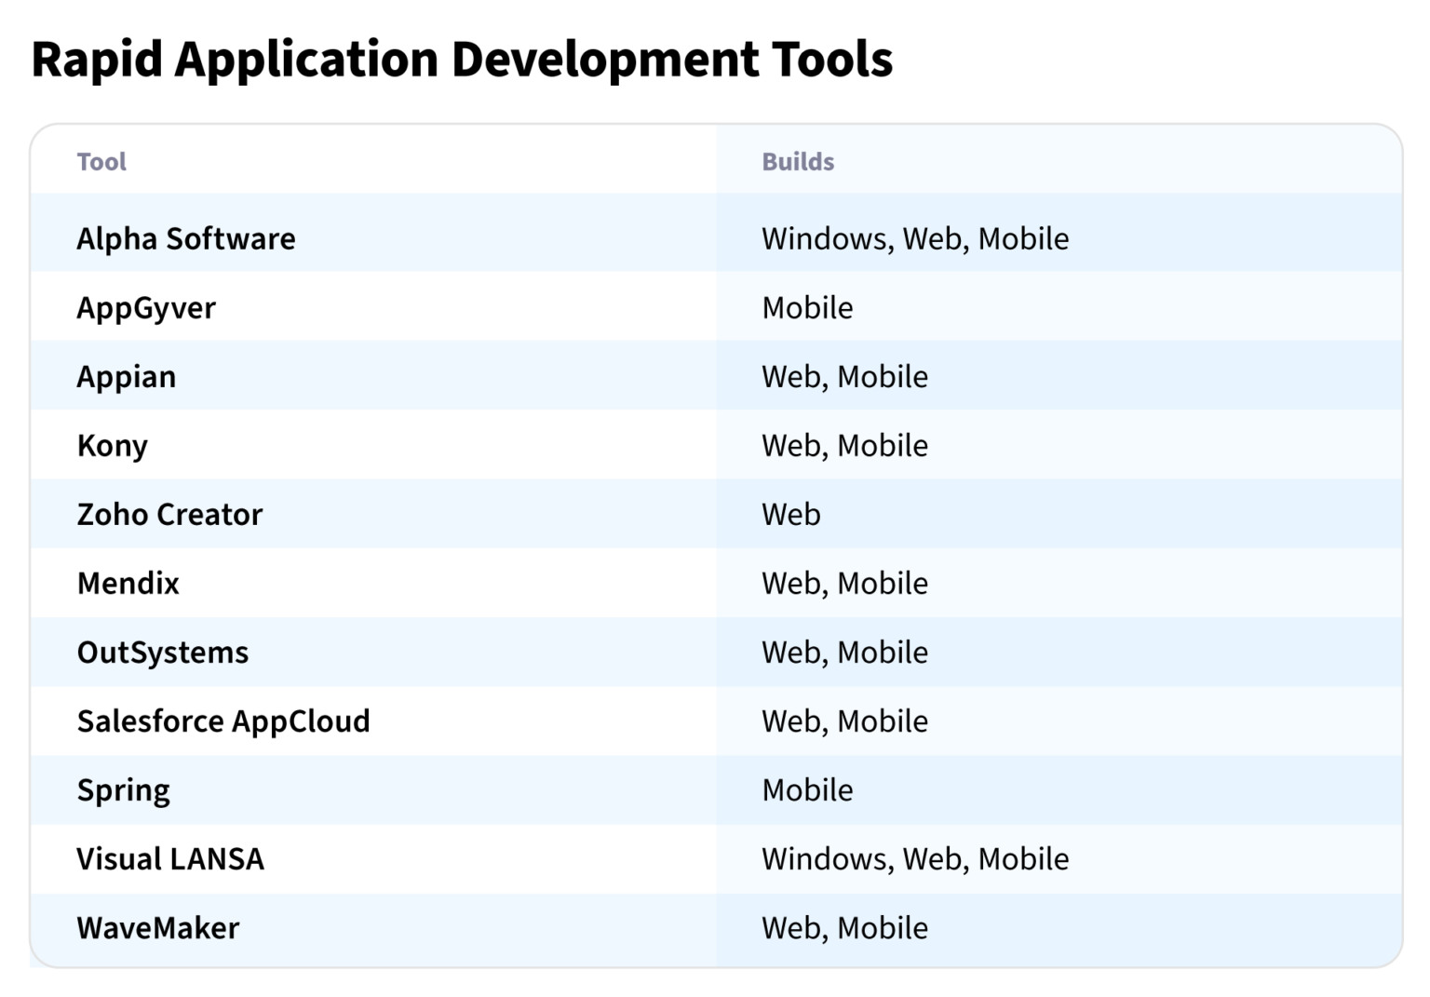Click the Builds column header
The height and width of the screenshot is (997, 1430).
click(798, 161)
